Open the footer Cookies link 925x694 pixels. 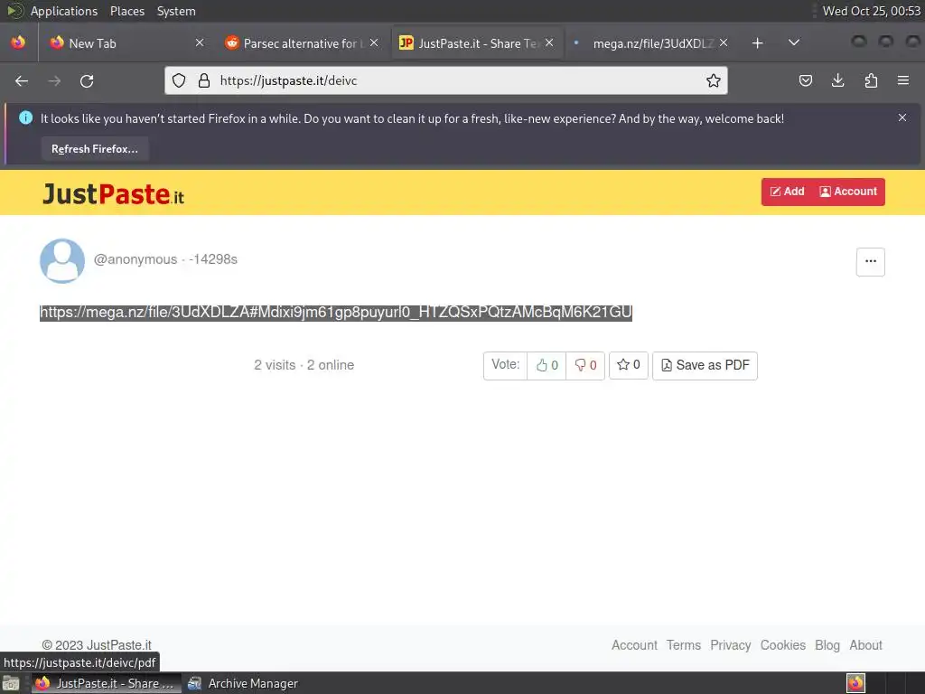[783, 645]
